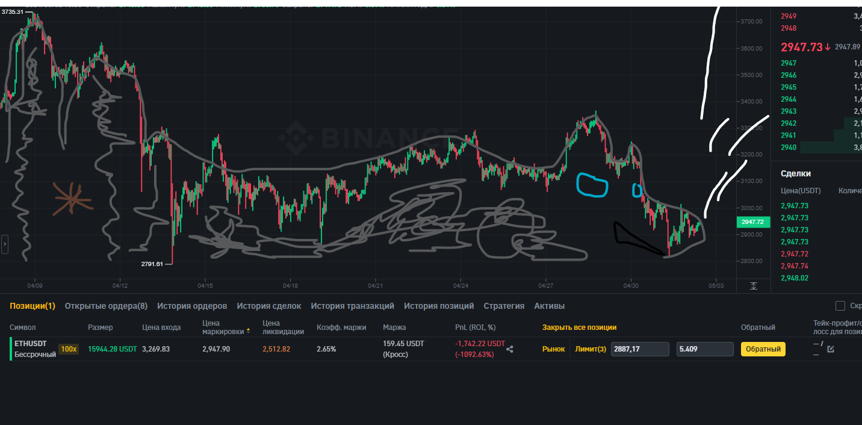Click Закрыть все позиции link
Viewport: 862px width, 425px height.
pos(579,327)
